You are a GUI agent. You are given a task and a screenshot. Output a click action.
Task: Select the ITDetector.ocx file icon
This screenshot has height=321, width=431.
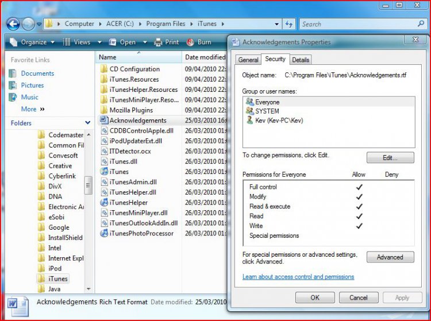pos(104,151)
